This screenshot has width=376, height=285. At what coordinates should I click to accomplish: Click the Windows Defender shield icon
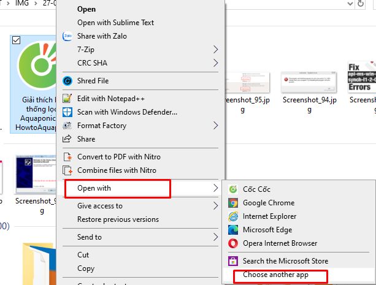pos(67,112)
